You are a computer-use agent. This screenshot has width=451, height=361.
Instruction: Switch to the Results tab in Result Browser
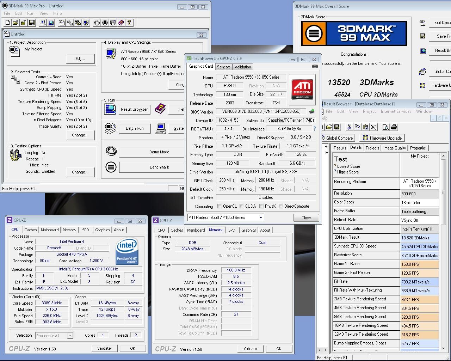(x=340, y=148)
